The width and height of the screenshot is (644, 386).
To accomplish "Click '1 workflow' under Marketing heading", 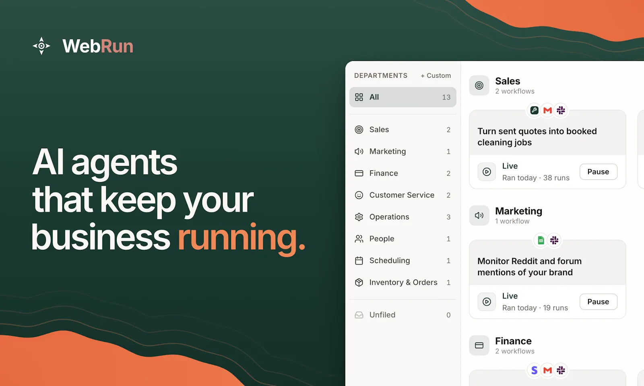I will 512,221.
